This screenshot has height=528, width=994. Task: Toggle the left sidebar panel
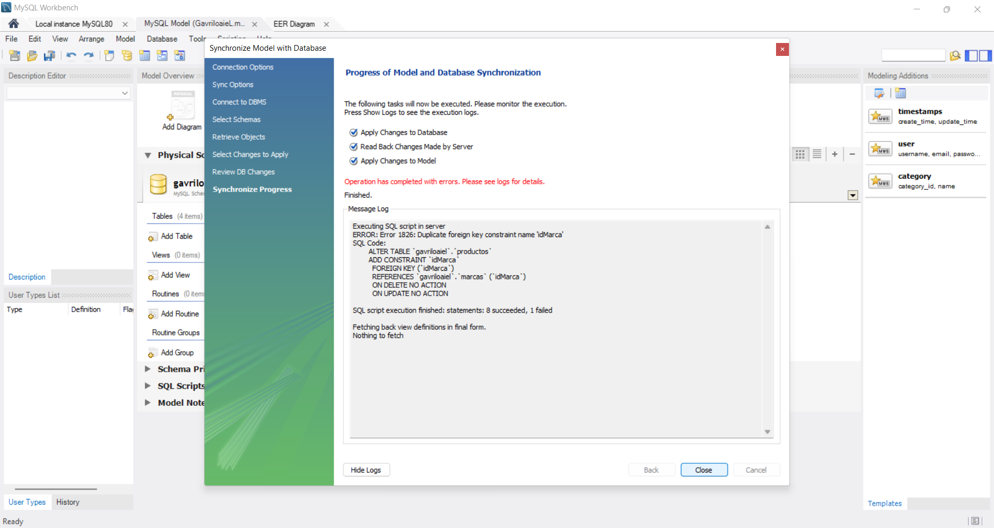(x=971, y=55)
